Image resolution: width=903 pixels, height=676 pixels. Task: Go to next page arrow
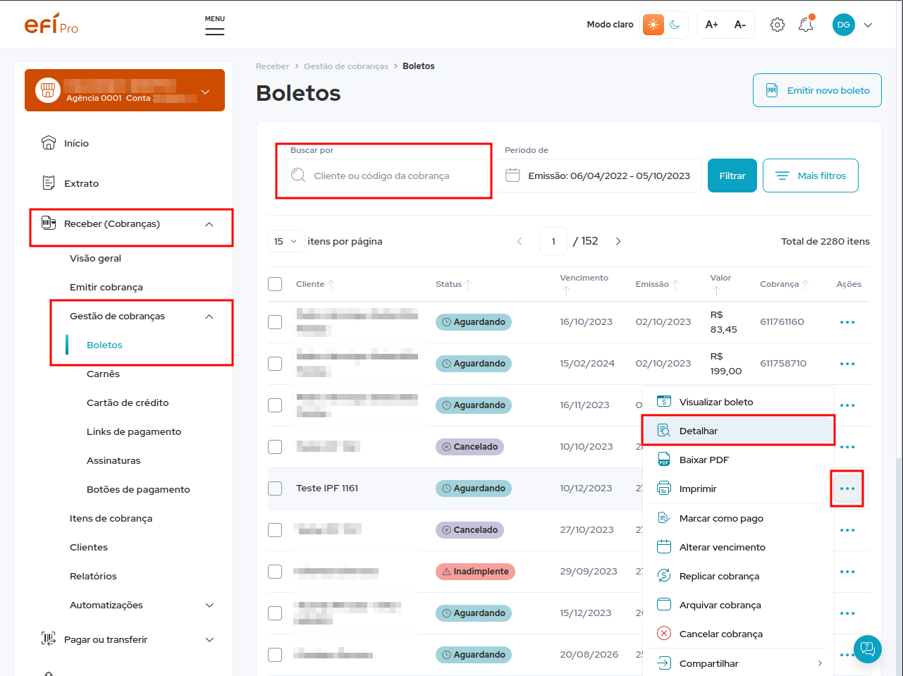[x=618, y=241]
